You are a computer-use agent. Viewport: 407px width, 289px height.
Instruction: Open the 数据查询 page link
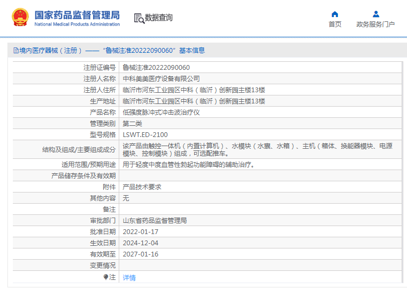click(x=158, y=18)
